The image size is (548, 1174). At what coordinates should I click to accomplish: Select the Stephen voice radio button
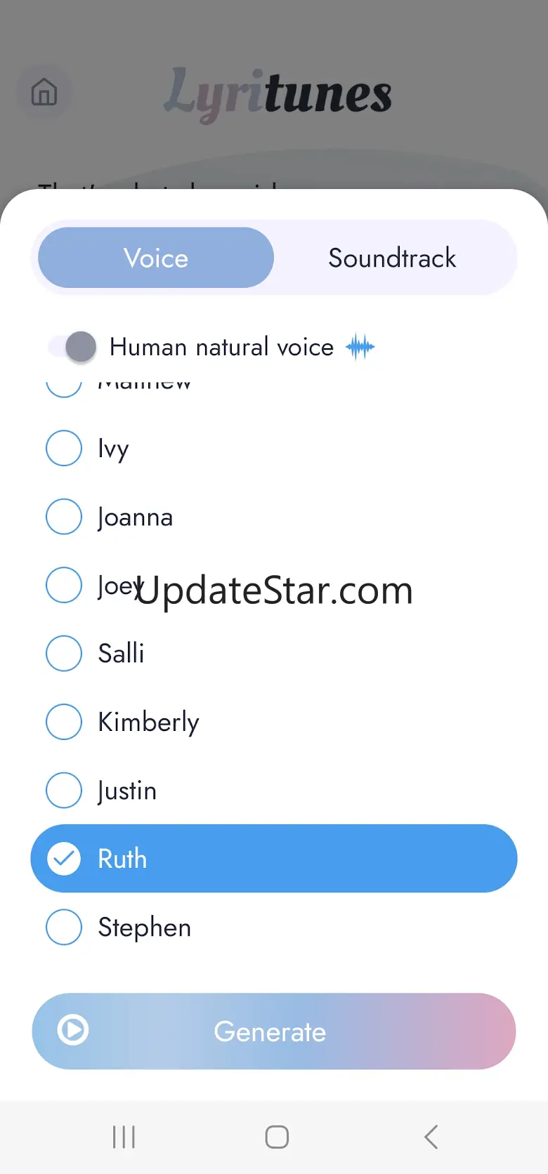pyautogui.click(x=64, y=927)
